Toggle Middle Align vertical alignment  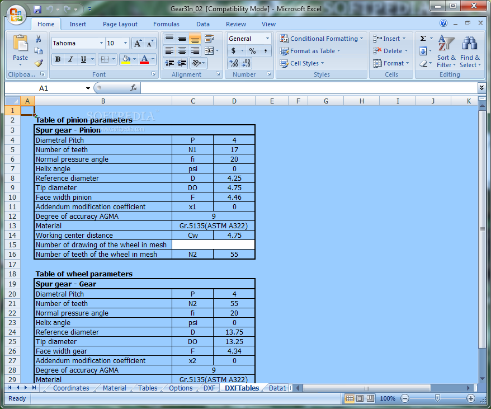[x=182, y=39]
